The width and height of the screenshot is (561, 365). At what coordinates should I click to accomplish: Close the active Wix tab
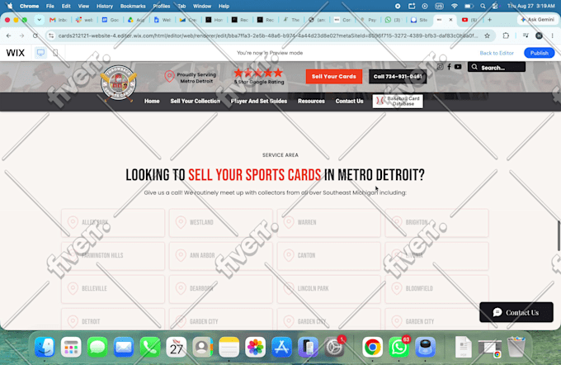tap(450, 20)
